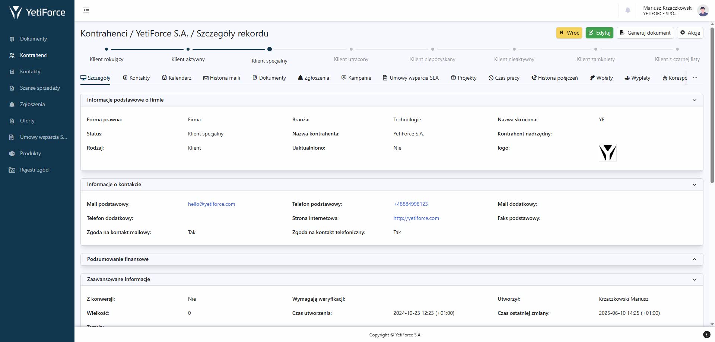Click the Kontakty sidebar icon
715x342 pixels.
click(12, 72)
